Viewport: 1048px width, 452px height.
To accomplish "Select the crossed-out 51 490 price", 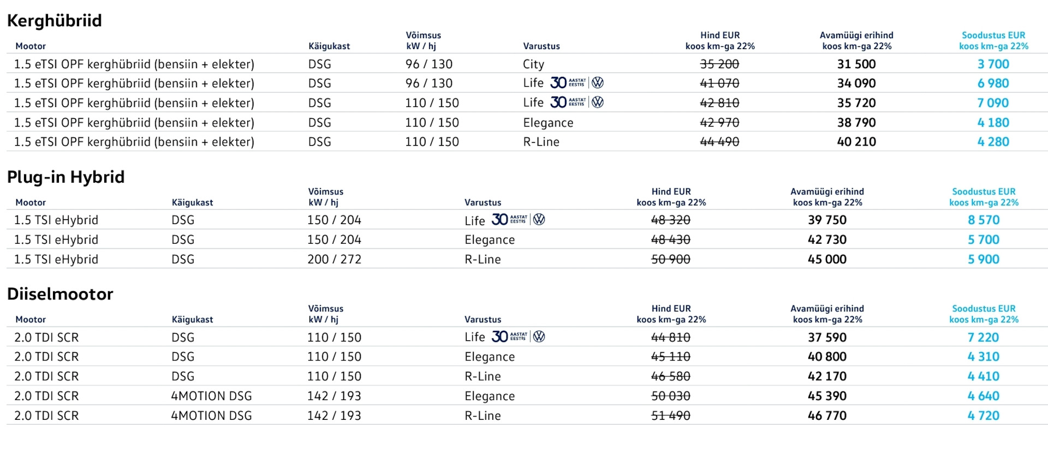I will [671, 415].
